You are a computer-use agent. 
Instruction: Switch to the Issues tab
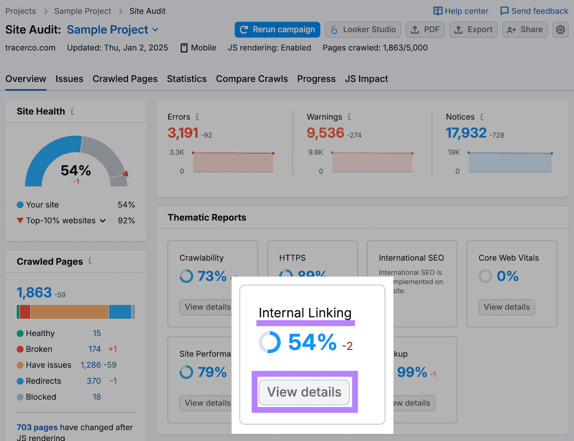click(x=69, y=79)
